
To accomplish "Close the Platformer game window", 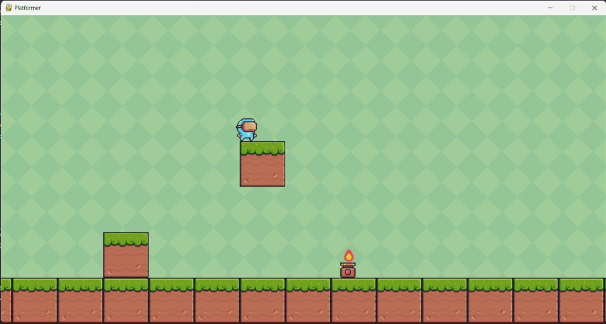I will point(594,8).
